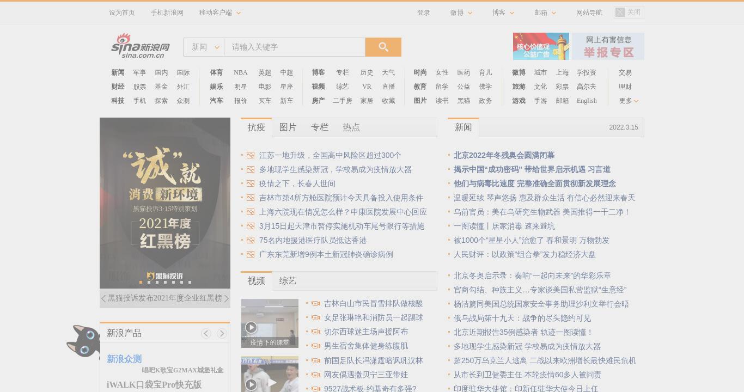The width and height of the screenshot is (744, 392).
Task: Open 新浪众测 product link
Action: [124, 359]
